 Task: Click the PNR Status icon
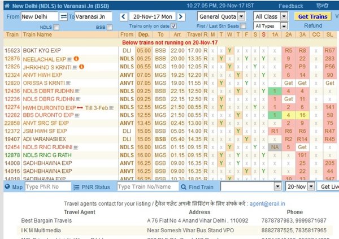coord(76,186)
